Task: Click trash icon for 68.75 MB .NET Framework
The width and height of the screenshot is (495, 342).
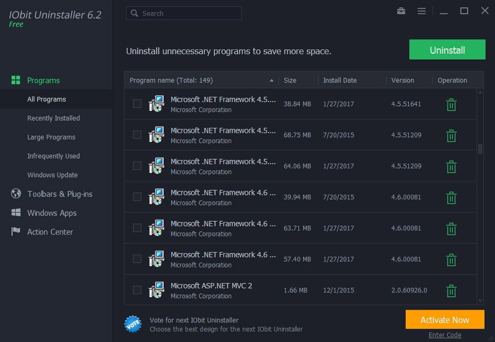Action: [451, 136]
